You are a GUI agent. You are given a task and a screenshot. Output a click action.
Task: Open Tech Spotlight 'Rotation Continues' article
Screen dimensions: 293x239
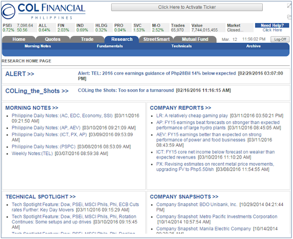pos(74,219)
